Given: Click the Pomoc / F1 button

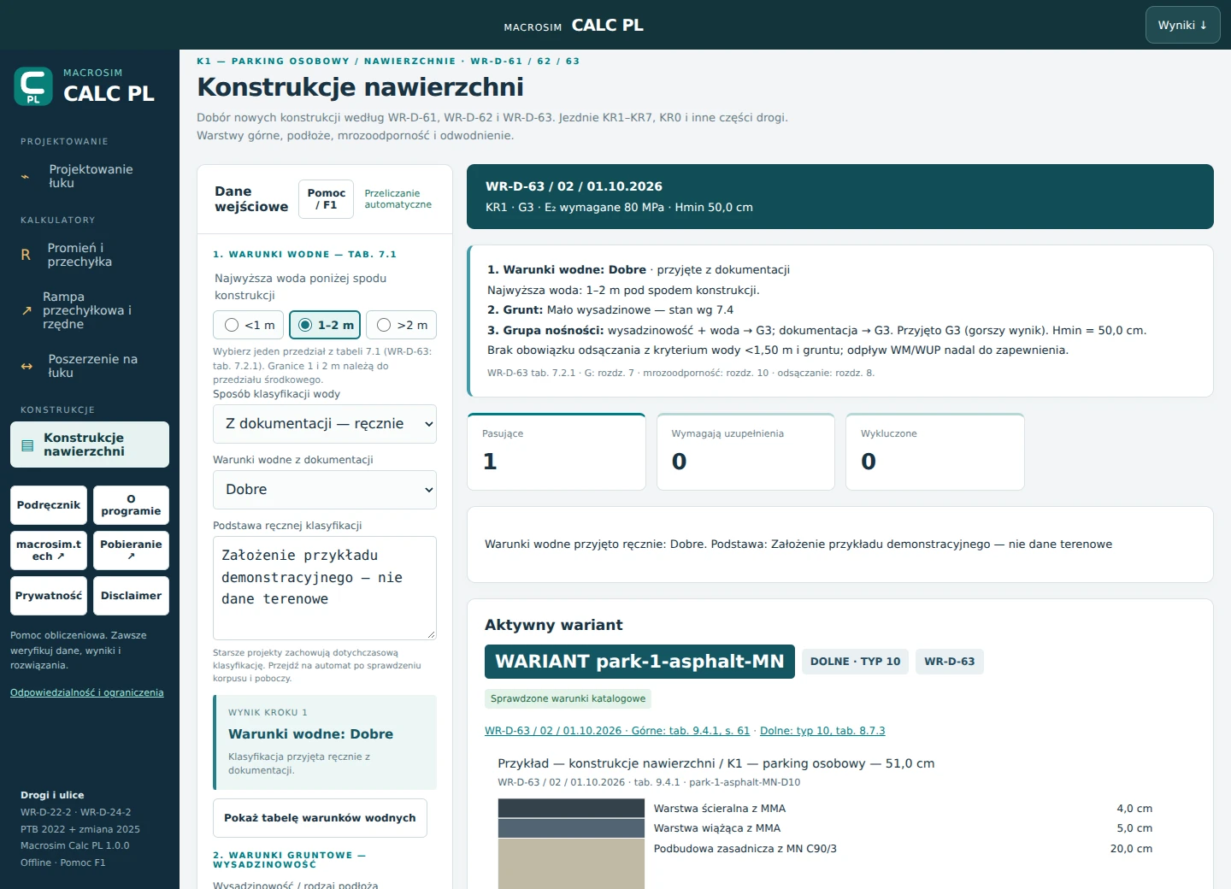Looking at the screenshot, I should 326,199.
